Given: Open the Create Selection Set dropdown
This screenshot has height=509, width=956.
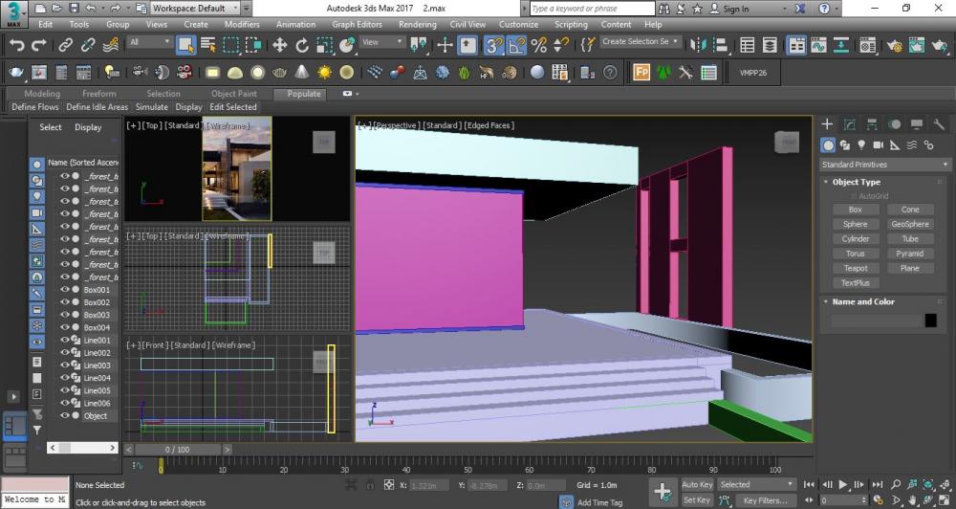Looking at the screenshot, I should [641, 42].
